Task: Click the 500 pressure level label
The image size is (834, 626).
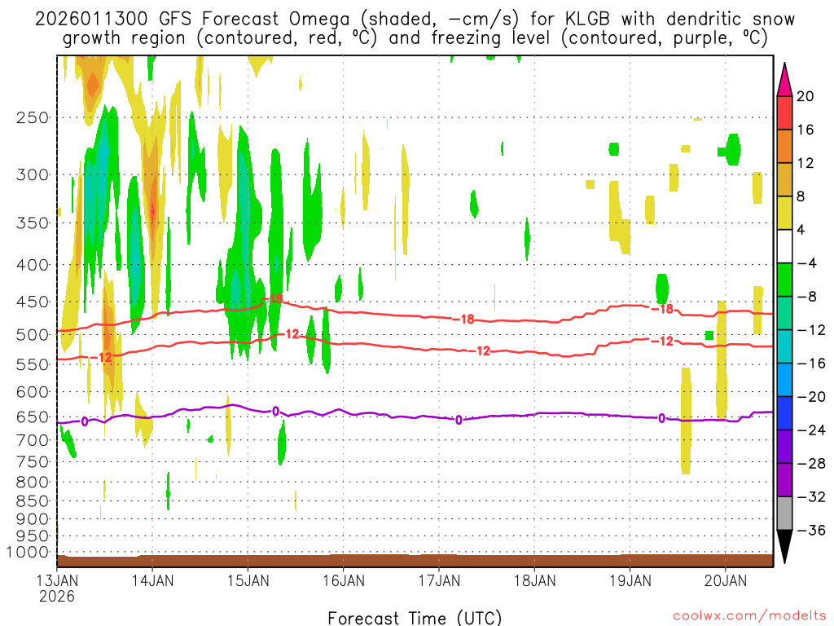Action: click(x=33, y=335)
